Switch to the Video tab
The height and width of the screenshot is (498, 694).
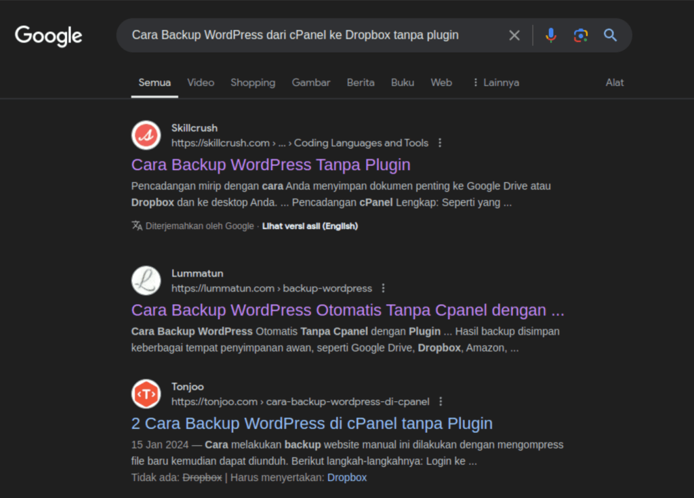[x=201, y=83]
